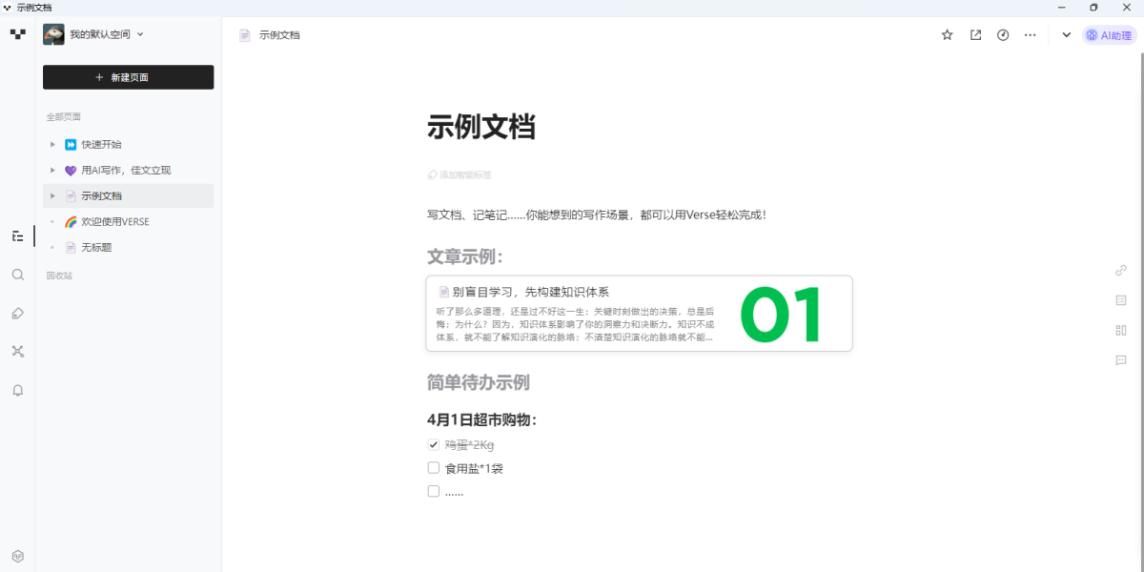Uncheck the 鸡蛋*2Kg todo checkbox

click(x=434, y=444)
